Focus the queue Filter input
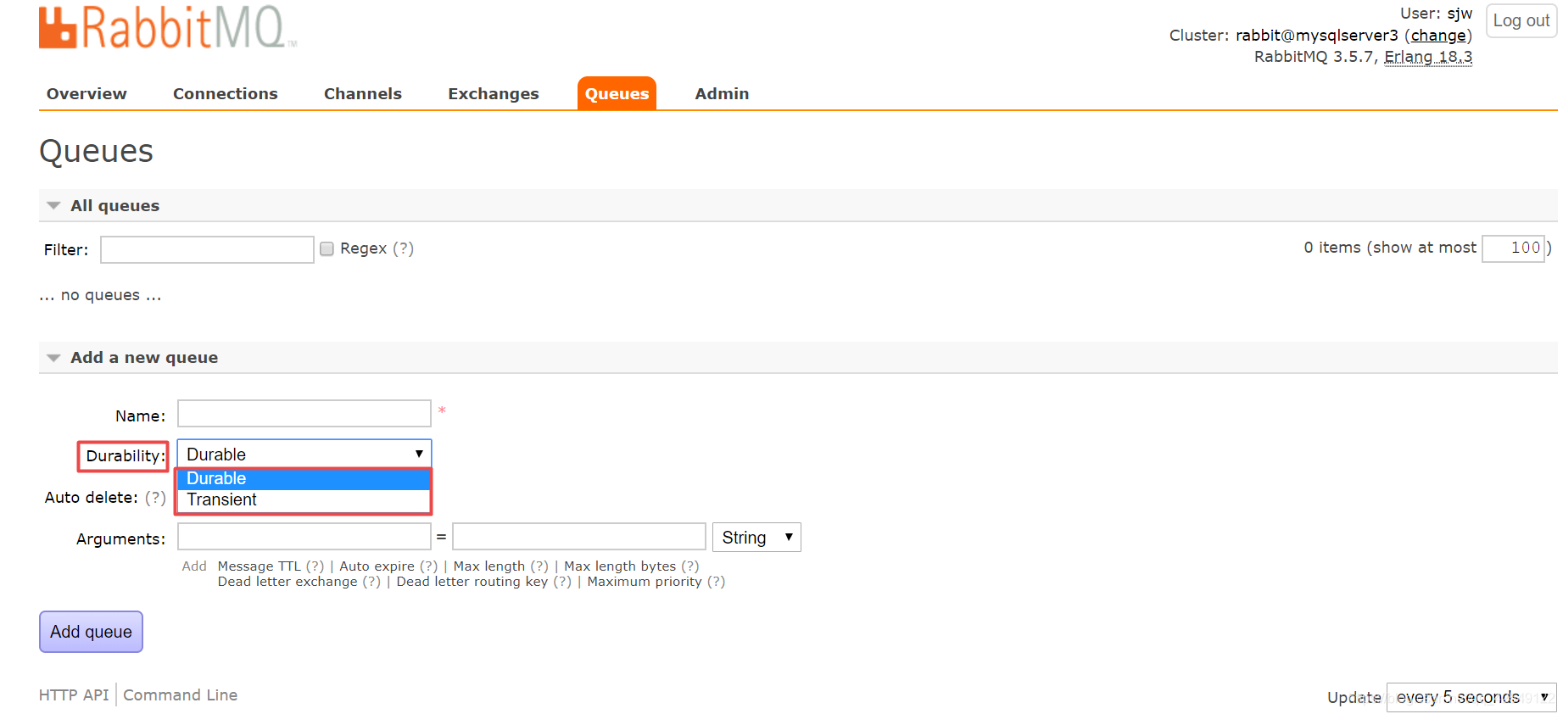The width and height of the screenshot is (1563, 714). click(x=207, y=249)
